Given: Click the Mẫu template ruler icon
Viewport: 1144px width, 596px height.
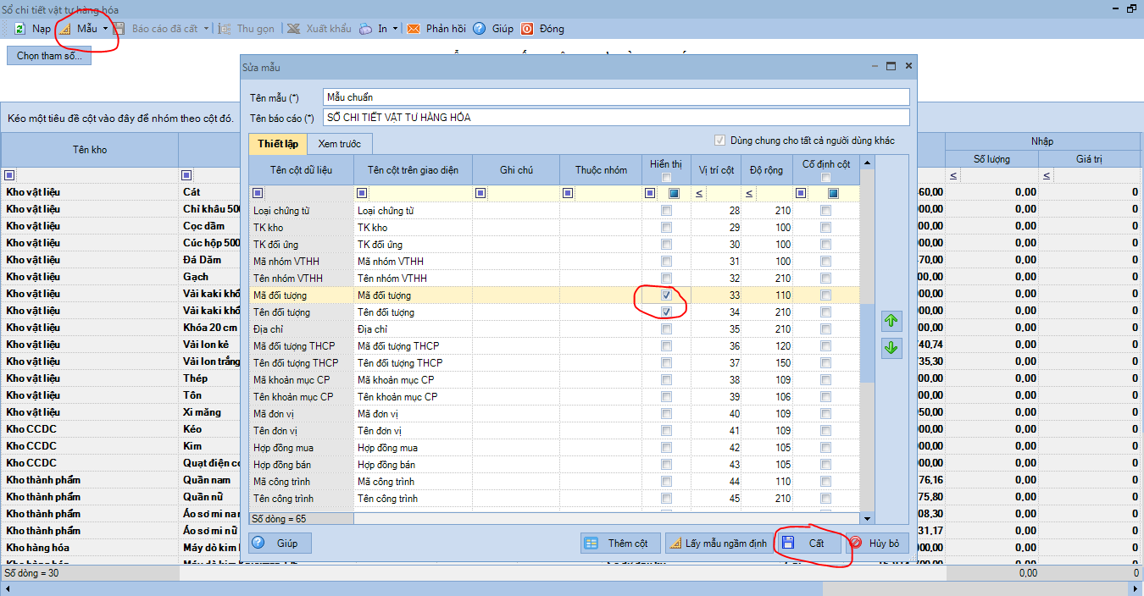Looking at the screenshot, I should (65, 29).
